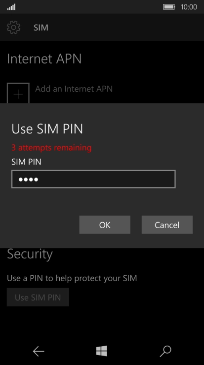Tap Use a PIN to help protect text
204x365 pixels.
point(72,278)
